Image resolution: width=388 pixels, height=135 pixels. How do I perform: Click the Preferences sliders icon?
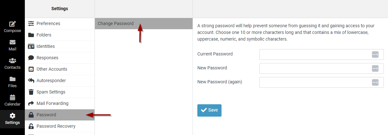pyautogui.click(x=31, y=23)
